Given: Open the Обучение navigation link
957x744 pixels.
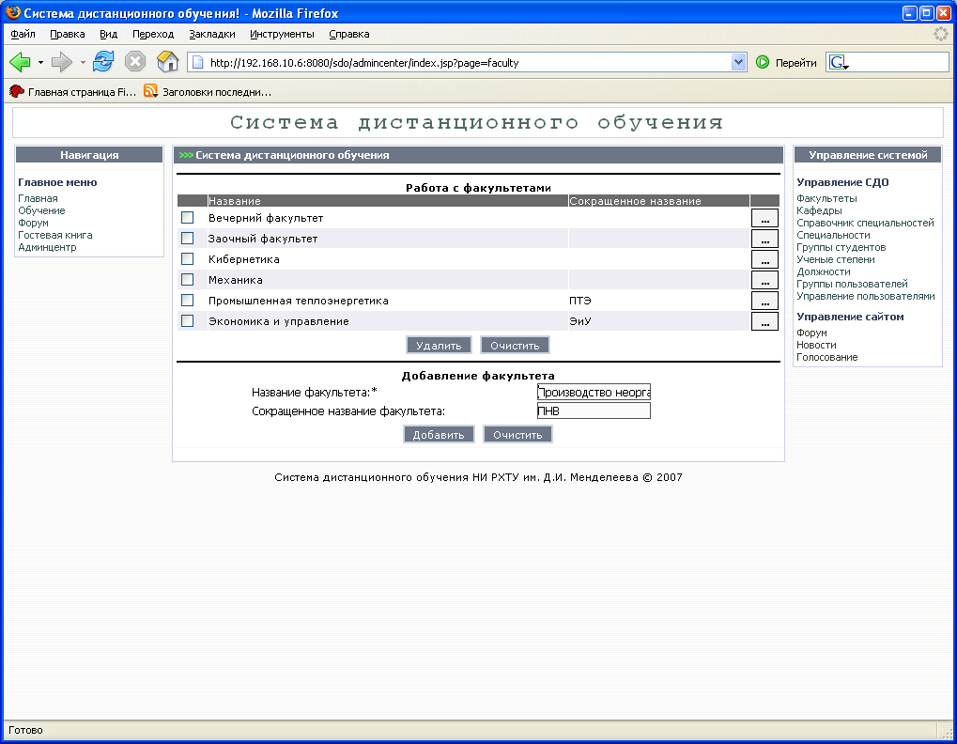Looking at the screenshot, I should (41, 210).
